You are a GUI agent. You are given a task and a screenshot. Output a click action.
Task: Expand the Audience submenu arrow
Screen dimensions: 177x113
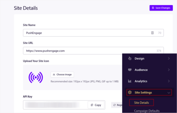pyautogui.click(x=169, y=70)
